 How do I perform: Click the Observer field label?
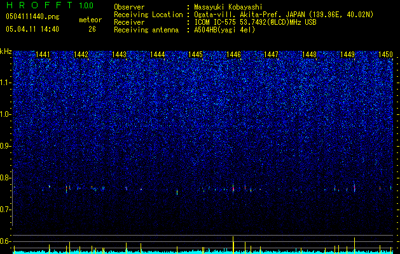(129, 7)
